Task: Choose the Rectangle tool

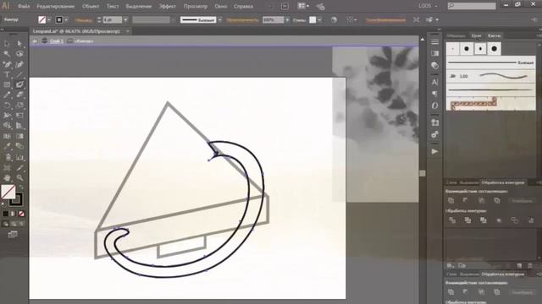Action: coord(7,84)
